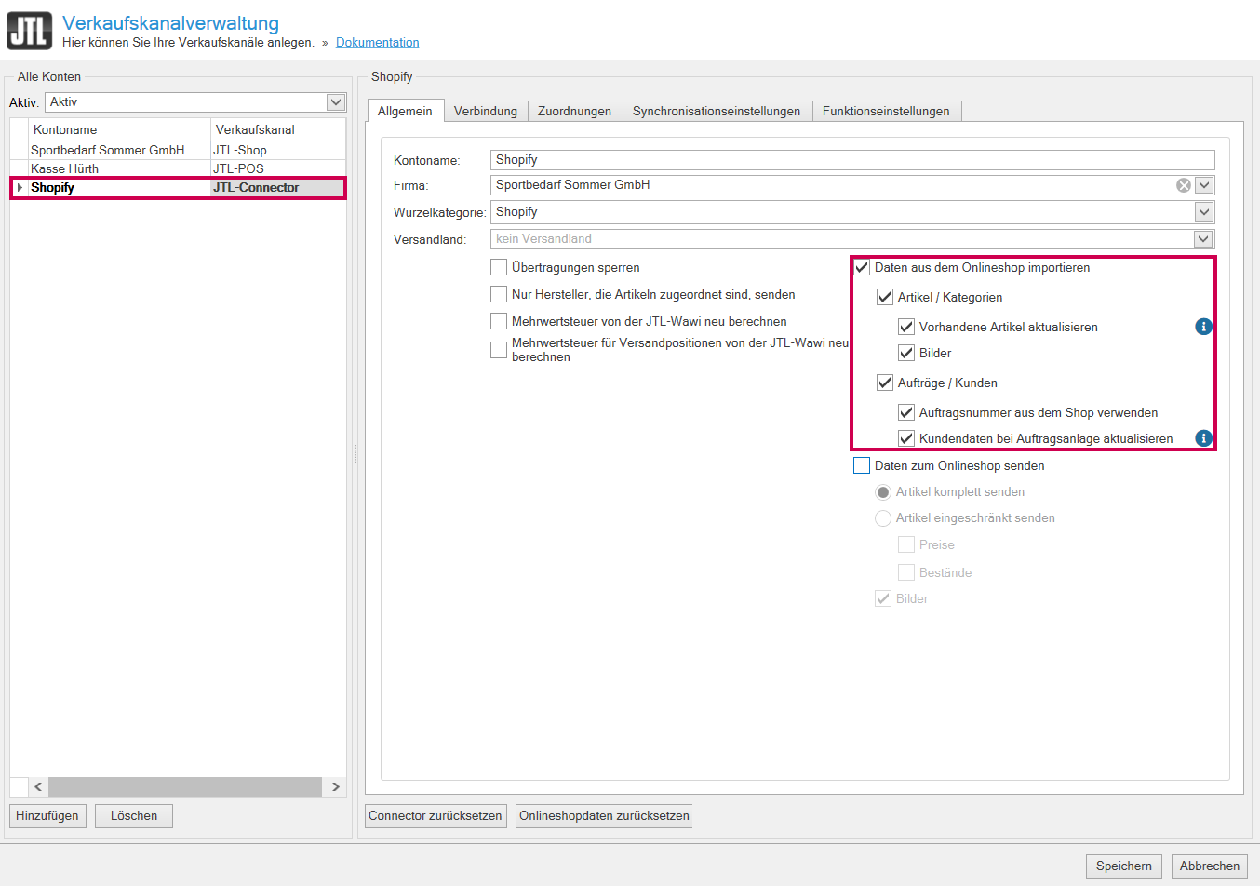This screenshot has width=1260, height=886.
Task: Uncheck Auftragsnummer aus dem Shop verwenden
Action: 906,412
